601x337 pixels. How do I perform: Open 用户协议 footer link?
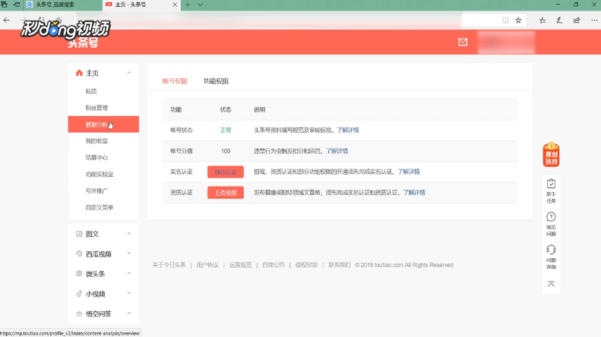(207, 265)
